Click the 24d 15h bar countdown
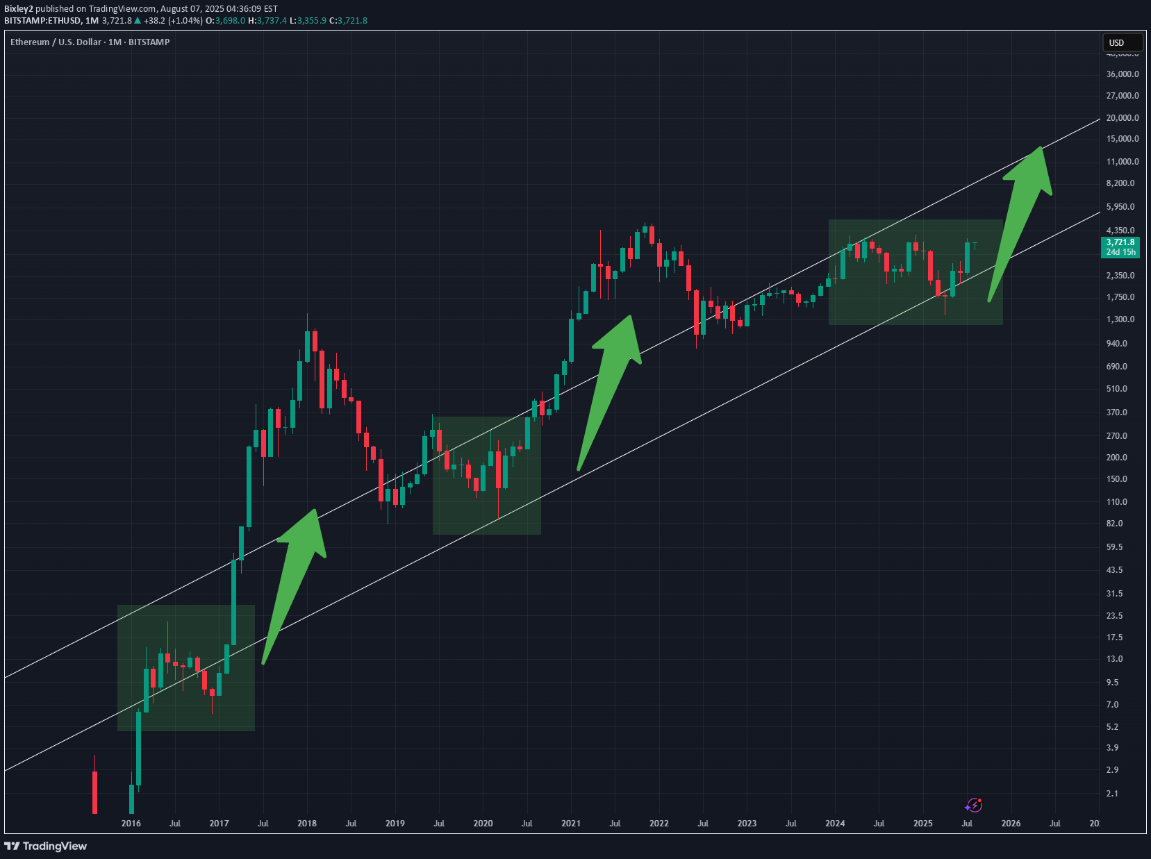Screen dimensions: 1151x859 1120,252
